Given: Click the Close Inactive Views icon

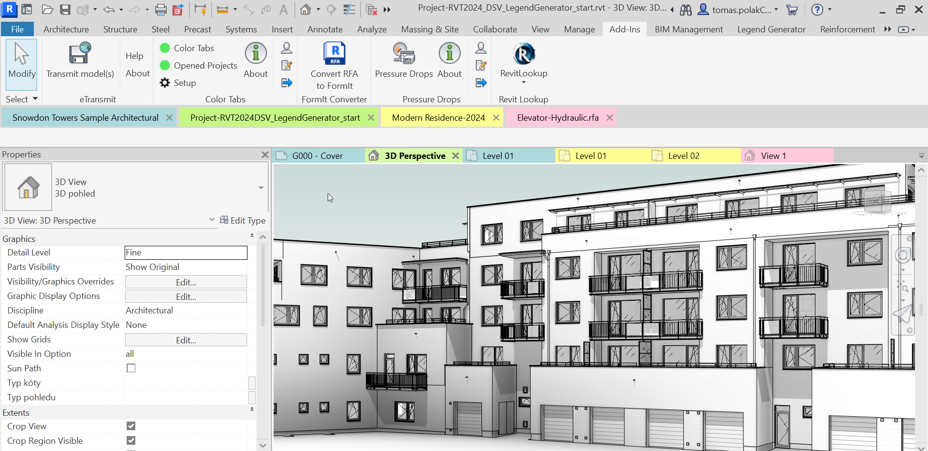Looking at the screenshot, I should point(372,10).
